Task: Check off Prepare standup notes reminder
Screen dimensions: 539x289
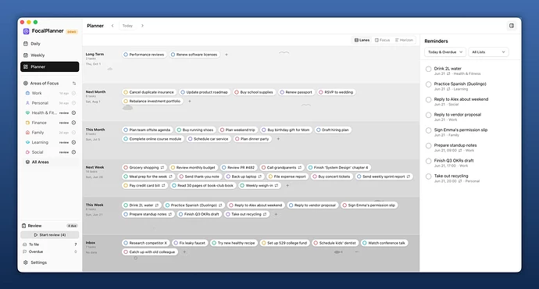Action: [428, 146]
